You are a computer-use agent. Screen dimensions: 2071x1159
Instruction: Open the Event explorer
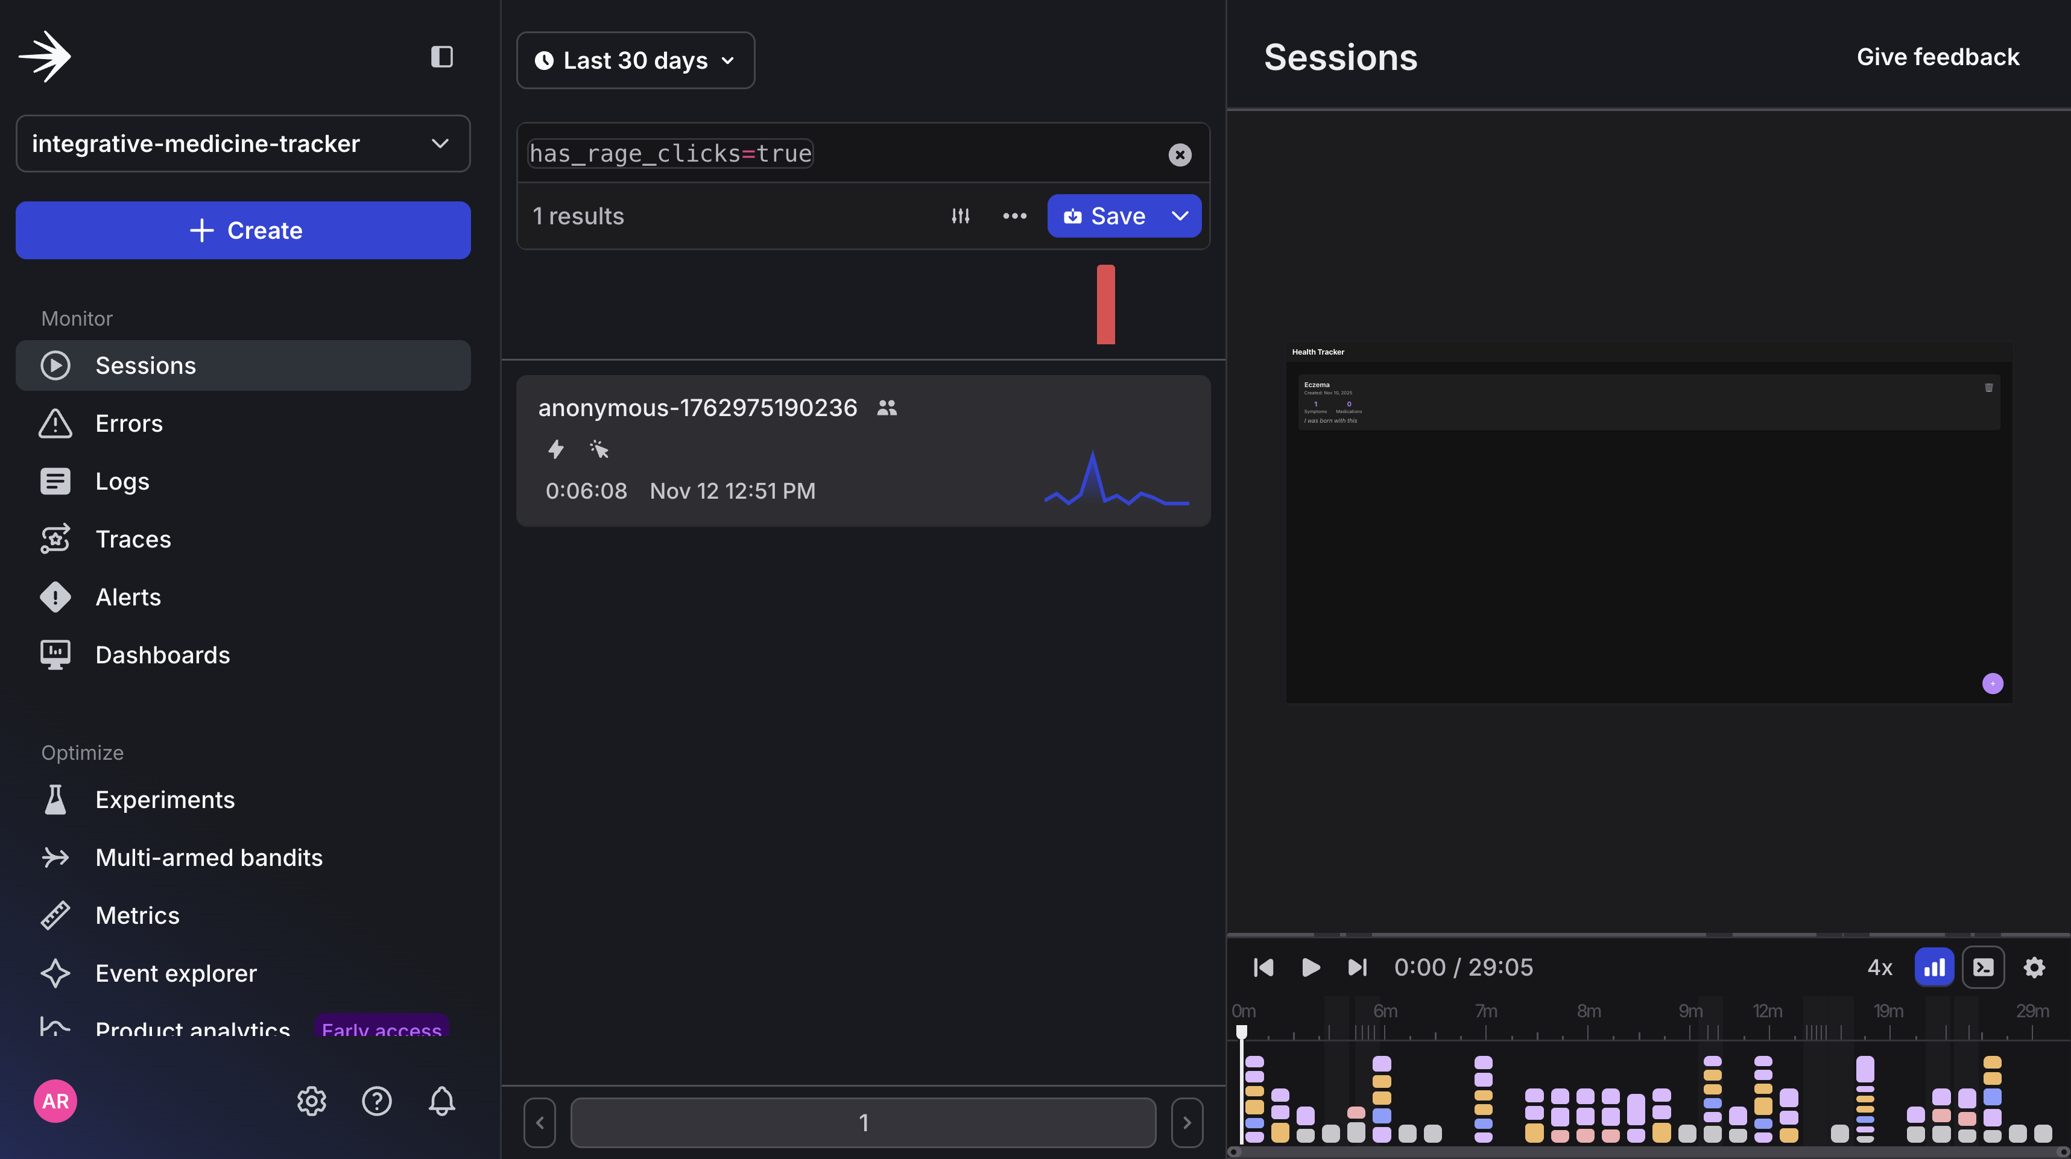175,973
